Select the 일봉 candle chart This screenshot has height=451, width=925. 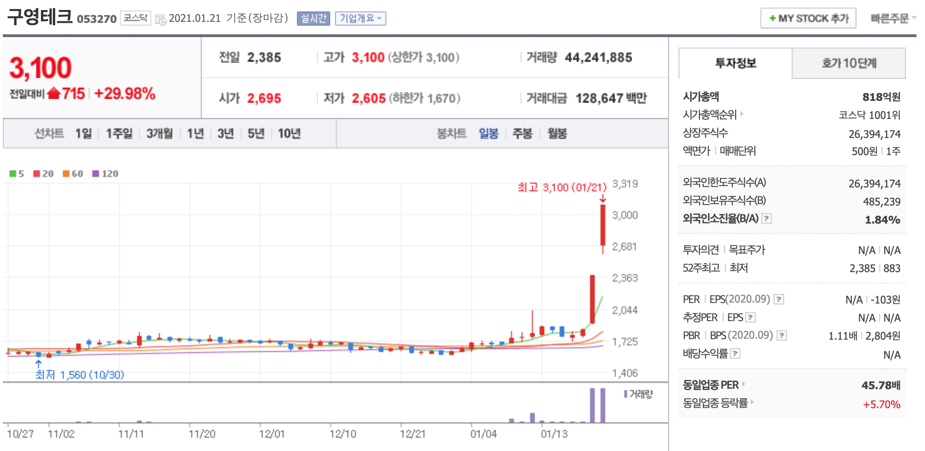pyautogui.click(x=489, y=134)
